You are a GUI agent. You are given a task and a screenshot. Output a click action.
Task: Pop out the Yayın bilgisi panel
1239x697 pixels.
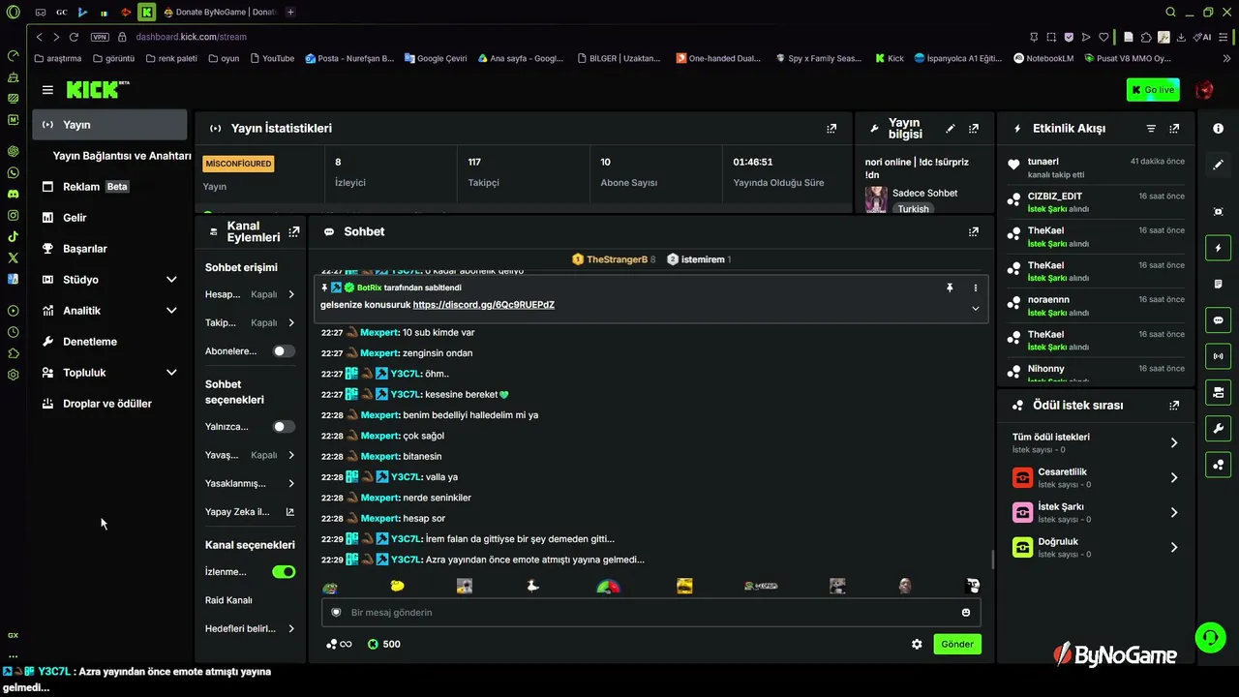[x=974, y=128]
